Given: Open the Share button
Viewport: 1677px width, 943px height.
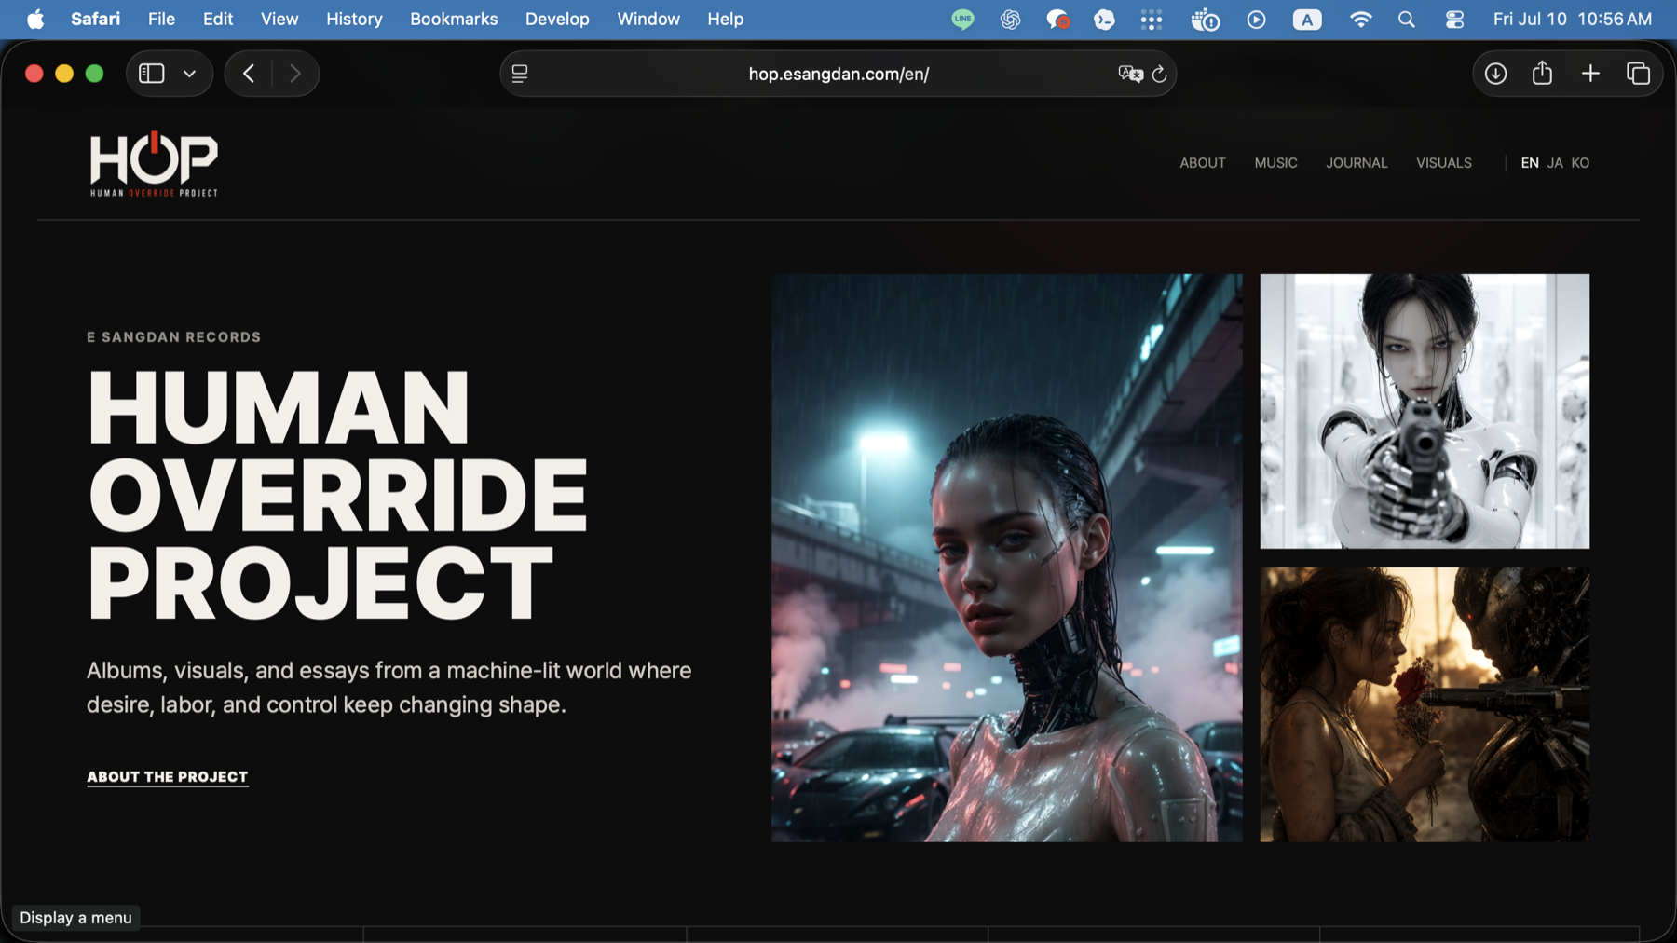Looking at the screenshot, I should point(1542,73).
